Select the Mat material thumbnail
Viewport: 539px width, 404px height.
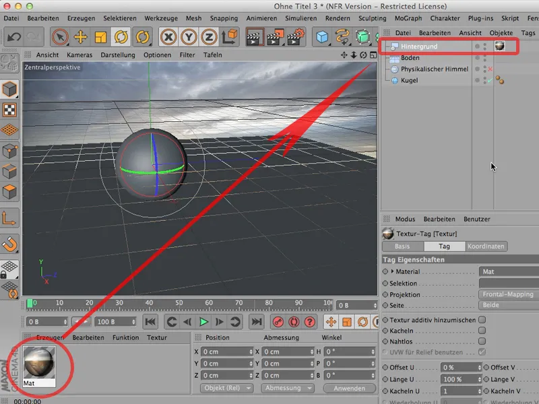coord(39,362)
